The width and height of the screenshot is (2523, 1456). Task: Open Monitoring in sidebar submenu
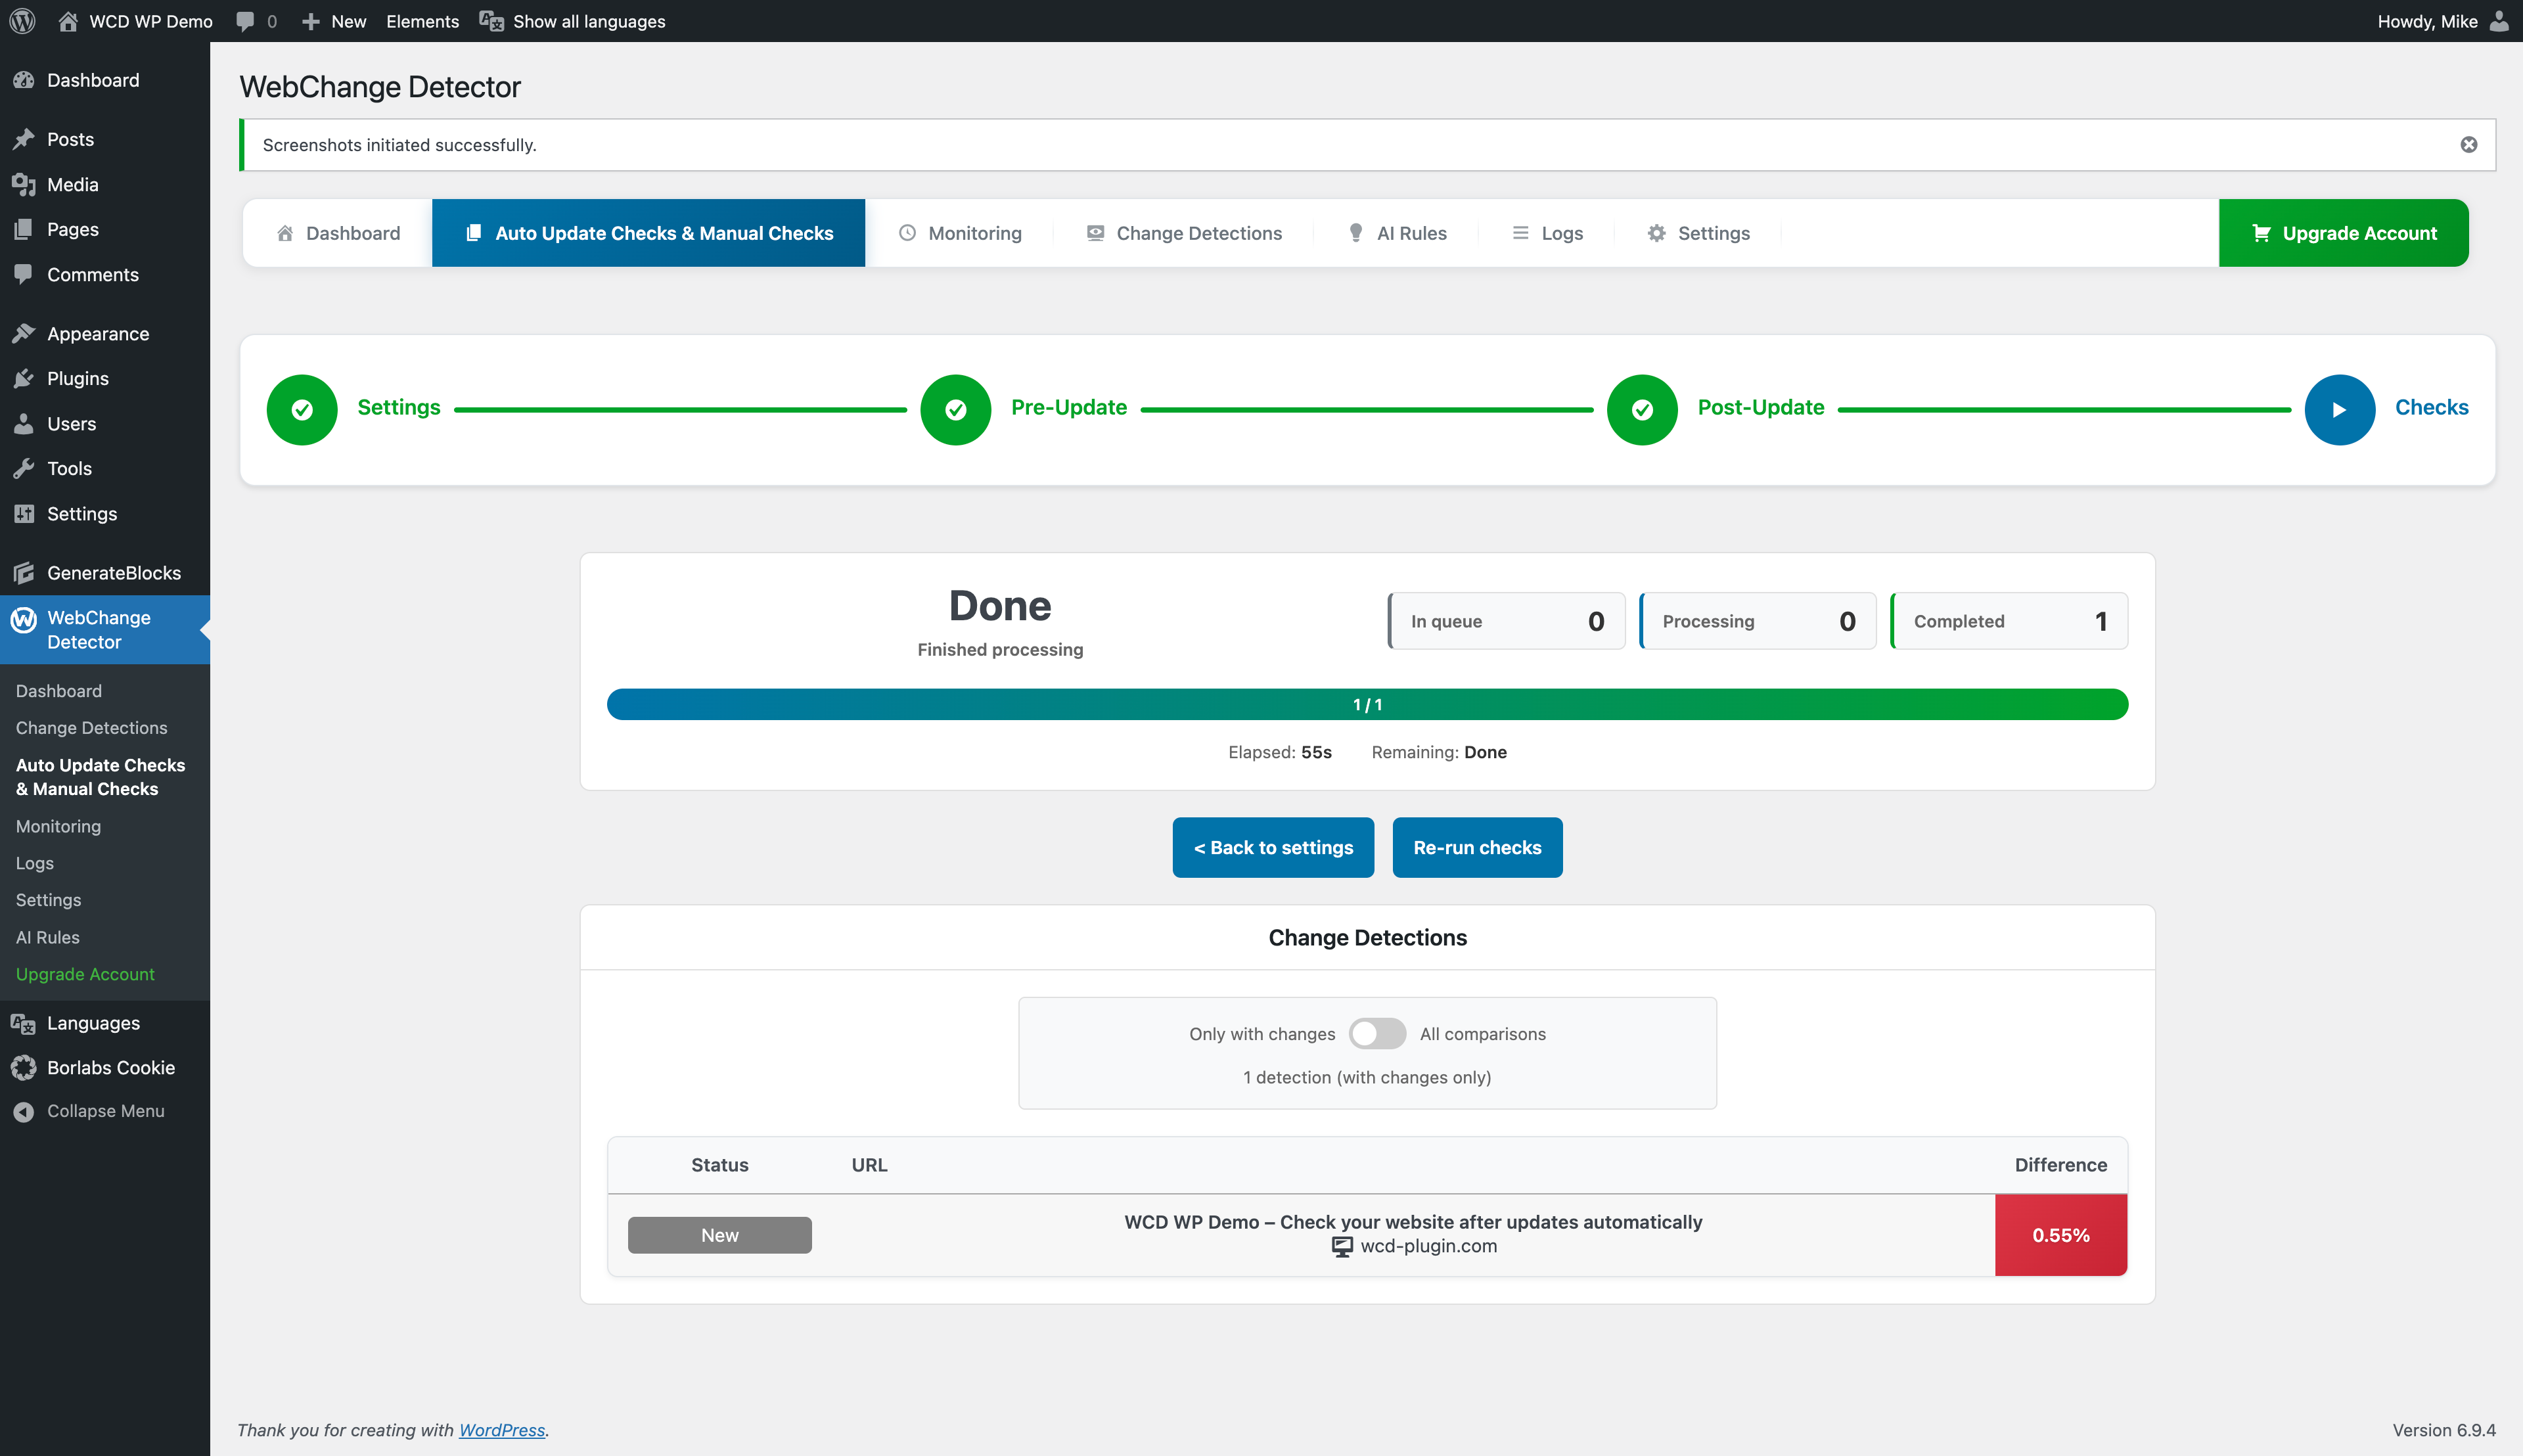click(x=58, y=826)
